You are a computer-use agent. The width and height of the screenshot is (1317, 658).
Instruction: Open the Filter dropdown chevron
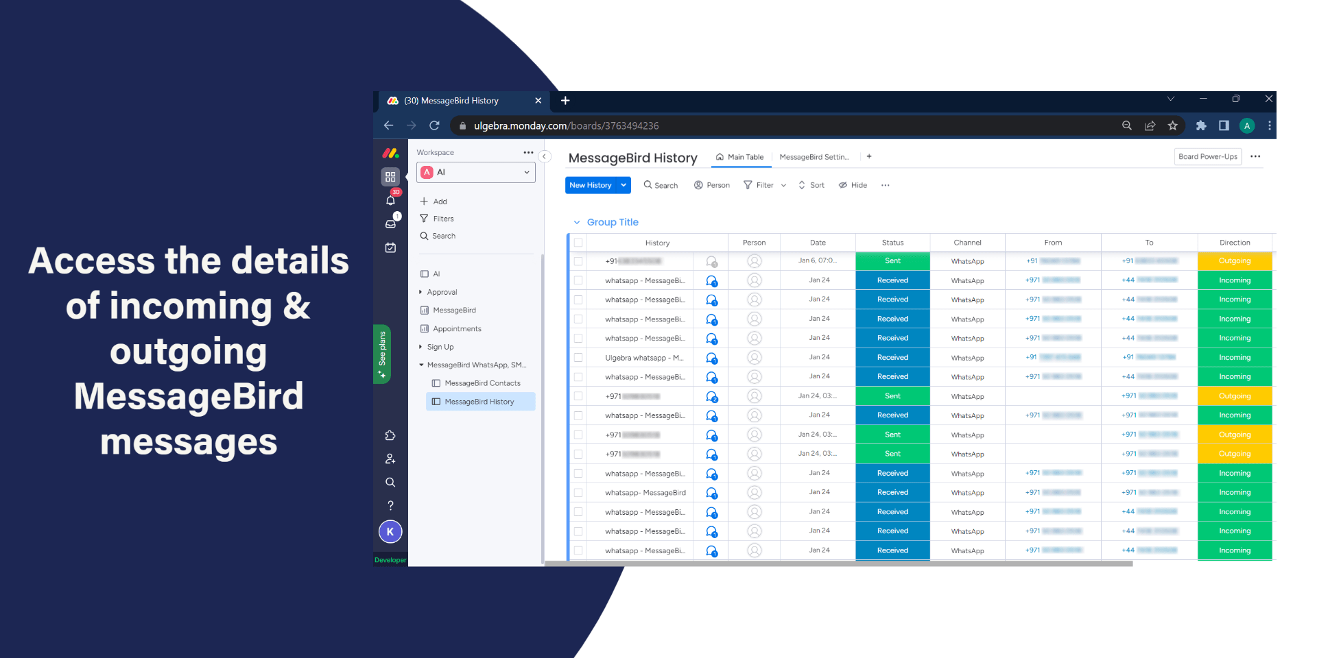[783, 185]
